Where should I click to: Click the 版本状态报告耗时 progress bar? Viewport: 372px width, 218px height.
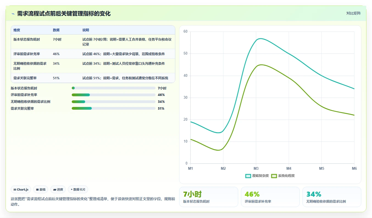coord(113,88)
